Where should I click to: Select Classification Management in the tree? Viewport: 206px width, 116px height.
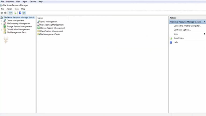18,30
